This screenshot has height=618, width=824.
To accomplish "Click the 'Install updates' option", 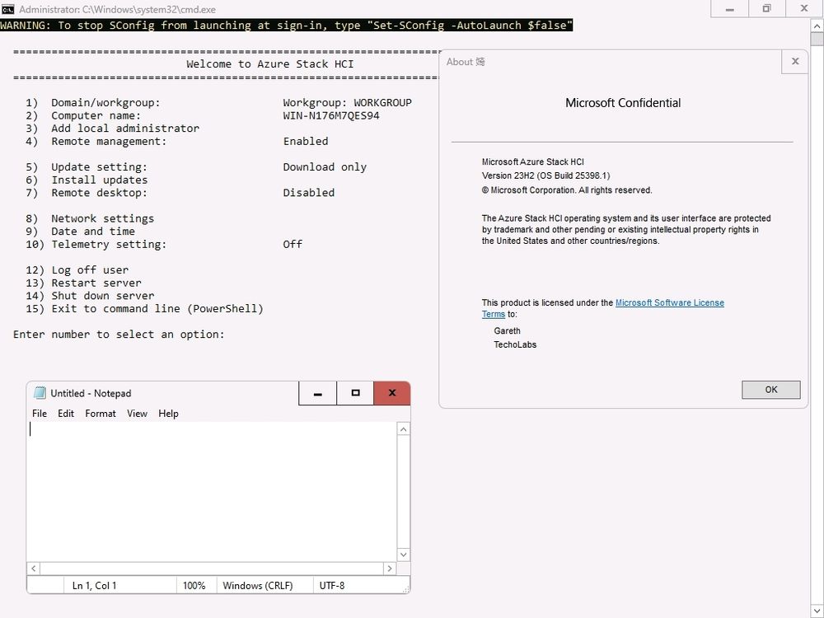I will [x=87, y=180].
